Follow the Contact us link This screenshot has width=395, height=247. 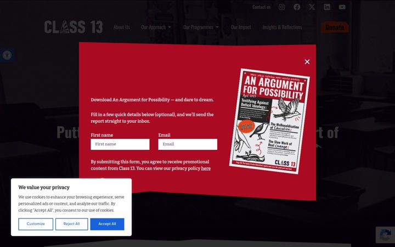click(261, 7)
